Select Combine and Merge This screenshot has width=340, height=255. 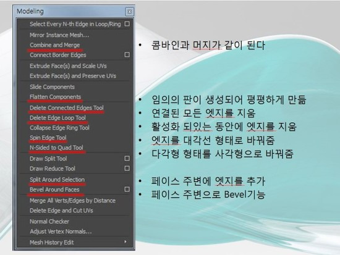55,45
